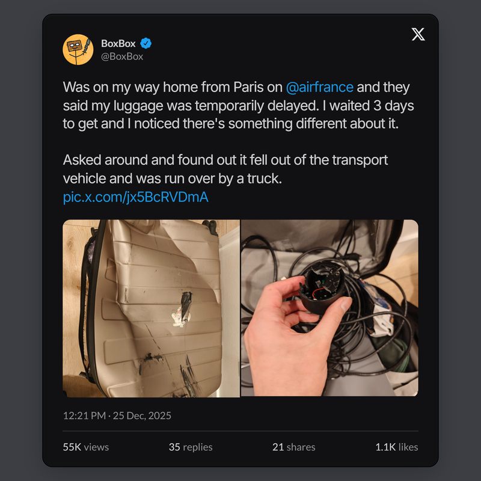Screen dimensions: 481x481
Task: Click the blue verified checkmark badge
Action: coord(146,43)
